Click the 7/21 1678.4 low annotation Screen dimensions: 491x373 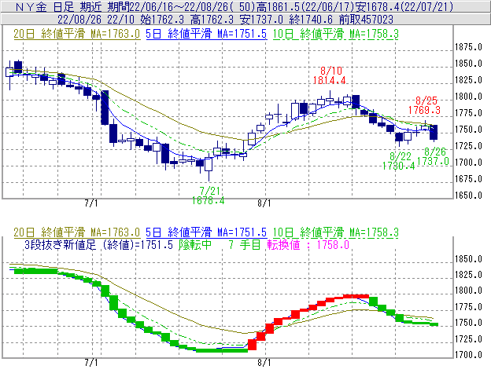pos(209,196)
